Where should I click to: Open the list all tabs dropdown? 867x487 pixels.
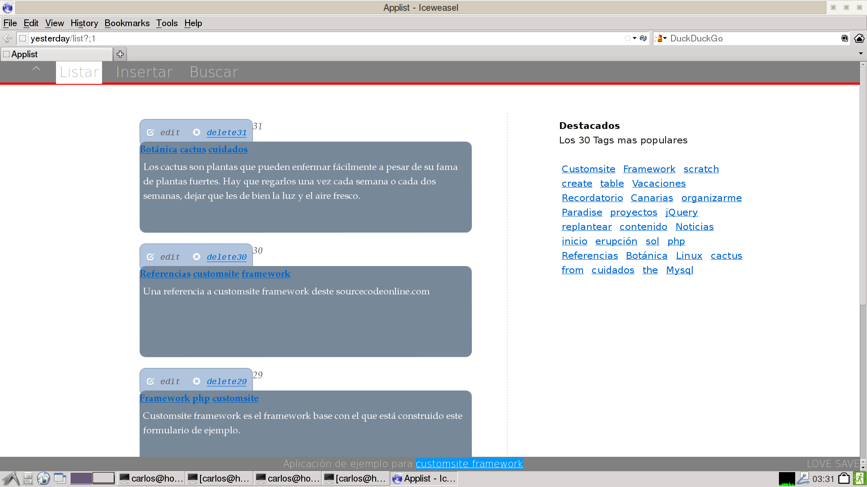tap(861, 54)
